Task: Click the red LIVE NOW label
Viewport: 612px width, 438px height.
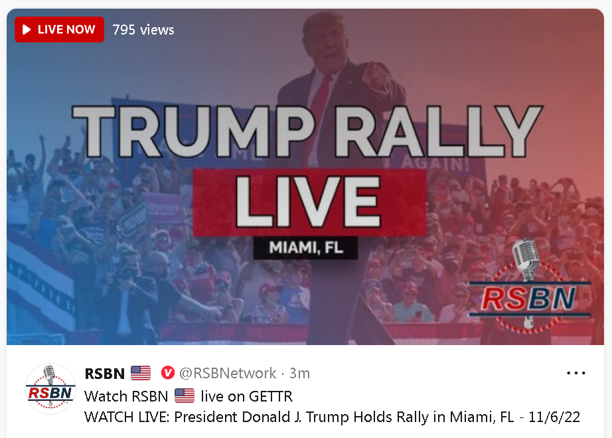Action: coord(59,30)
